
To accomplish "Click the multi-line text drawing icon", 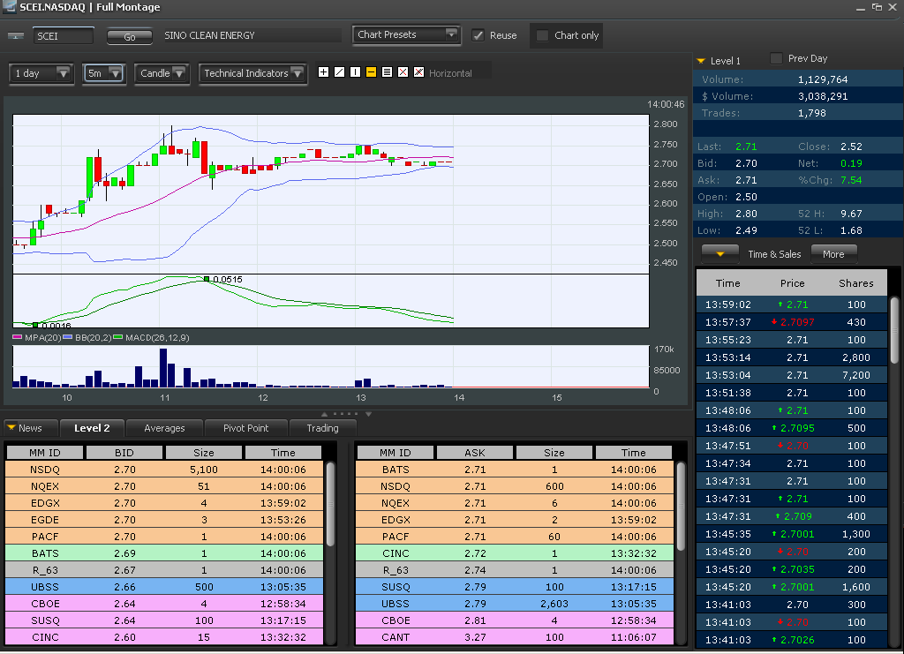I will point(387,72).
